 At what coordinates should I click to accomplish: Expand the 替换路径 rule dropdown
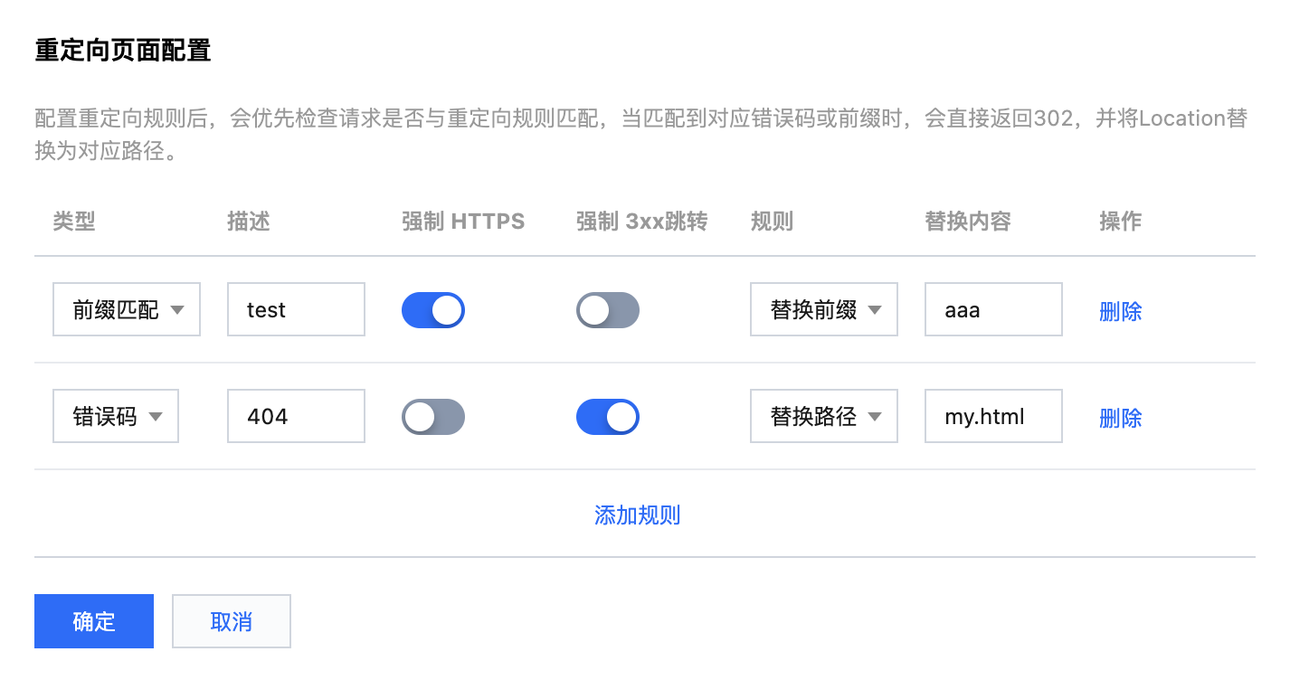pos(824,417)
